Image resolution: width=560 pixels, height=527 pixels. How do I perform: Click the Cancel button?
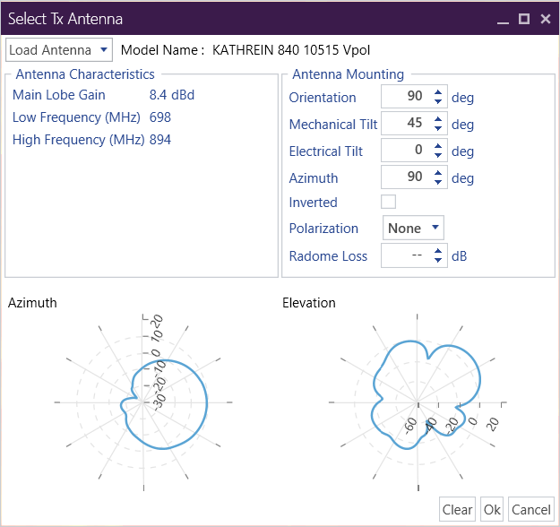pyautogui.click(x=530, y=509)
